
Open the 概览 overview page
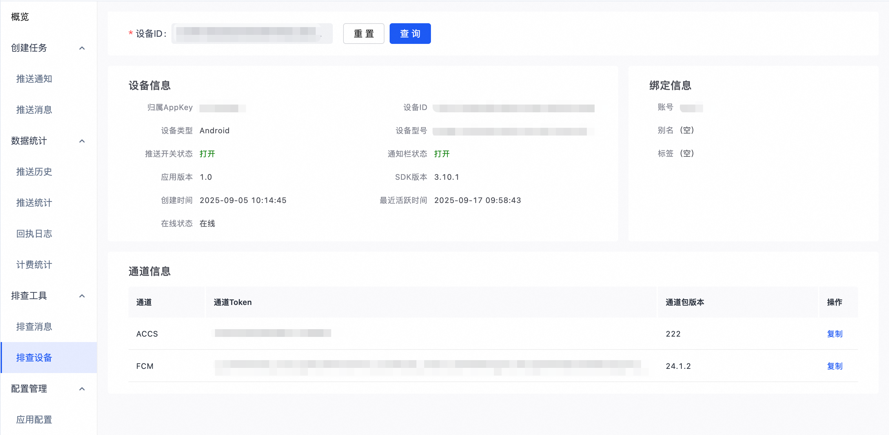point(20,16)
